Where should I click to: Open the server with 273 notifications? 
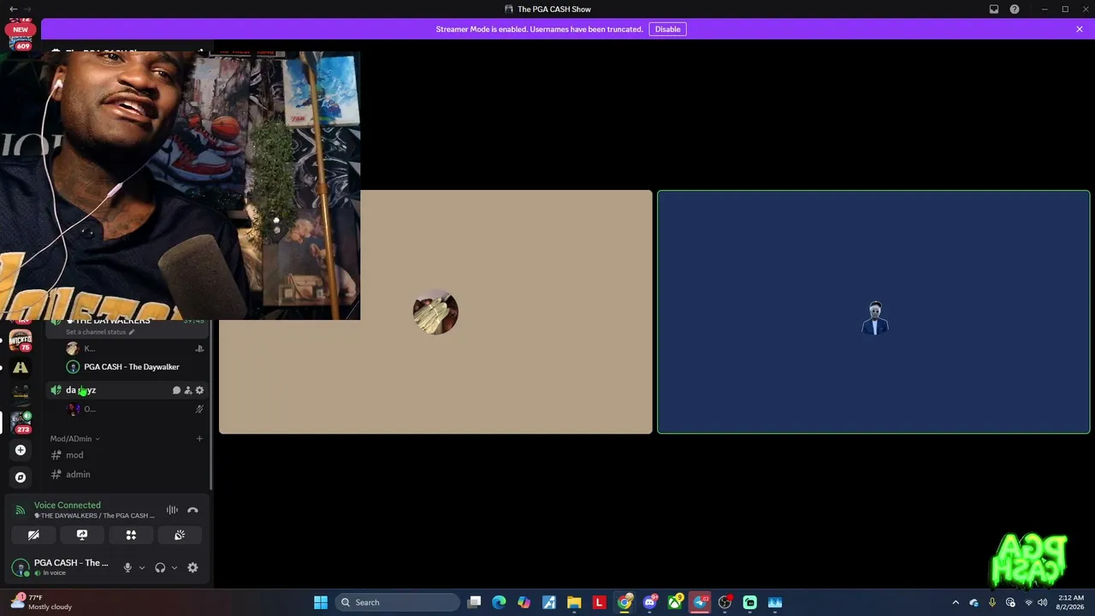click(21, 422)
